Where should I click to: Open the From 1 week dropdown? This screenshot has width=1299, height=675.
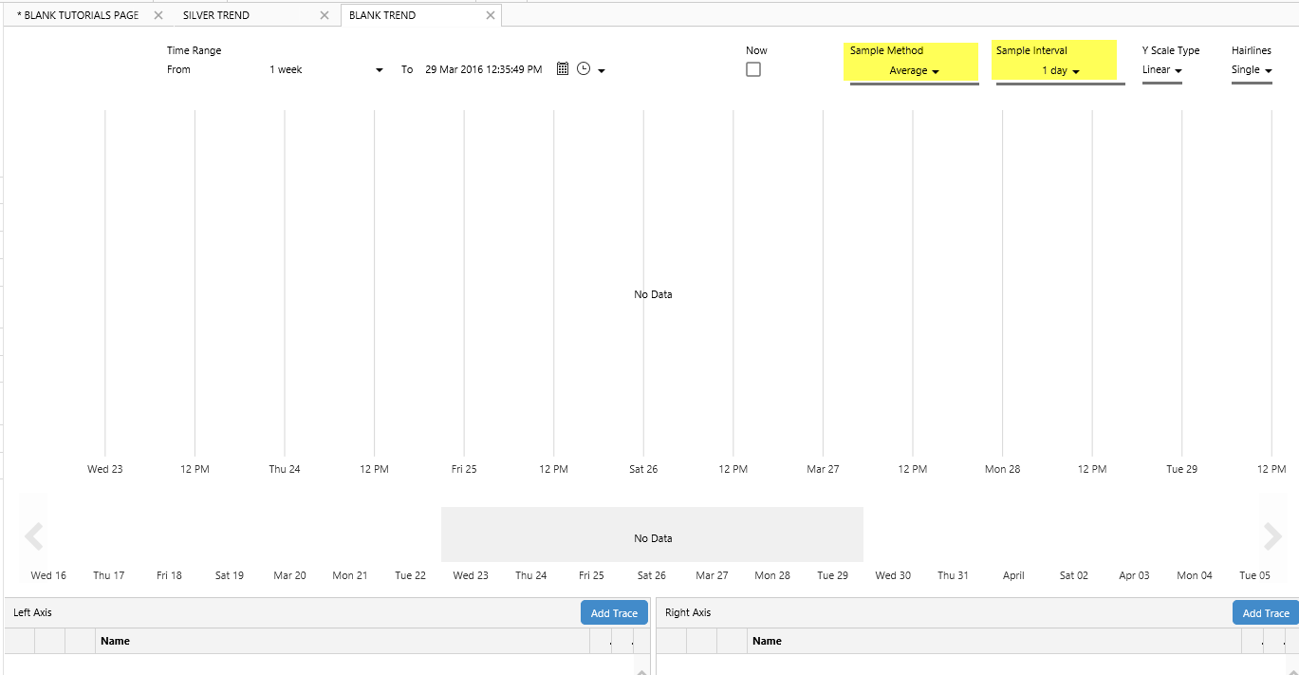[326, 70]
